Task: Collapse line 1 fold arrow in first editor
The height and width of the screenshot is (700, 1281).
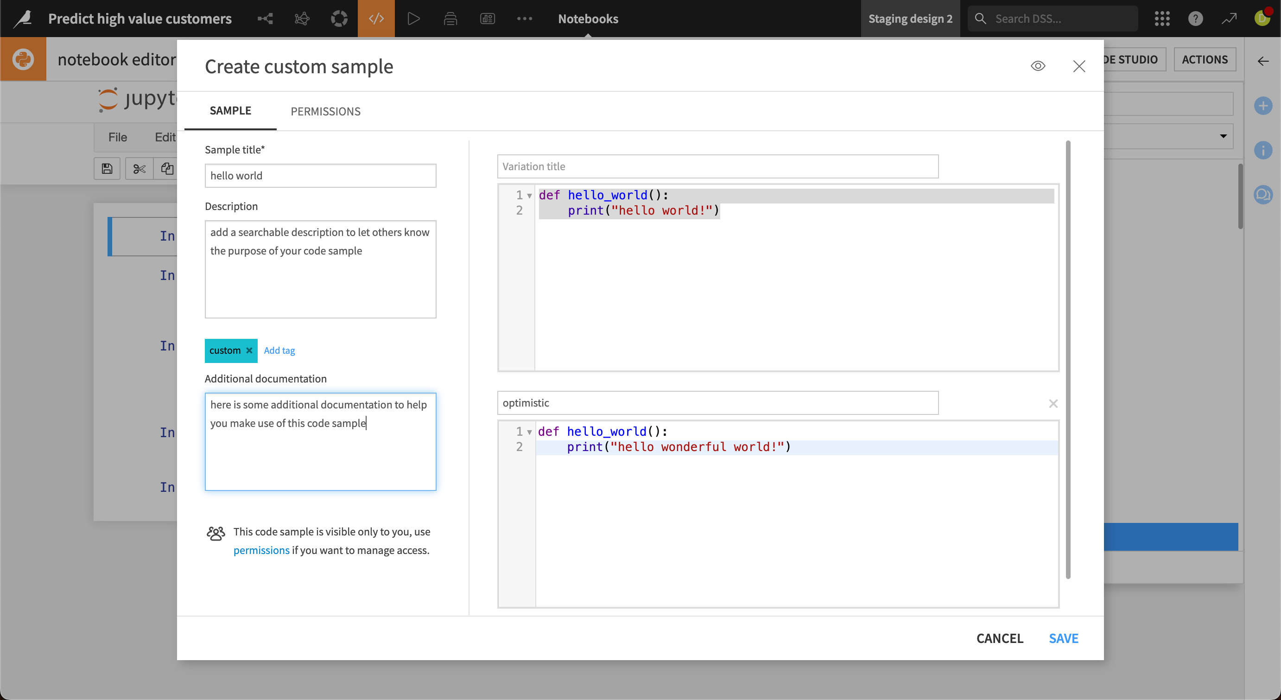Action: pyautogui.click(x=530, y=196)
